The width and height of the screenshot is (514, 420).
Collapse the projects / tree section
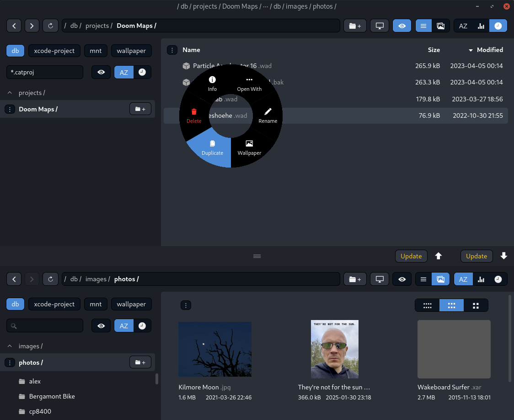click(x=10, y=93)
